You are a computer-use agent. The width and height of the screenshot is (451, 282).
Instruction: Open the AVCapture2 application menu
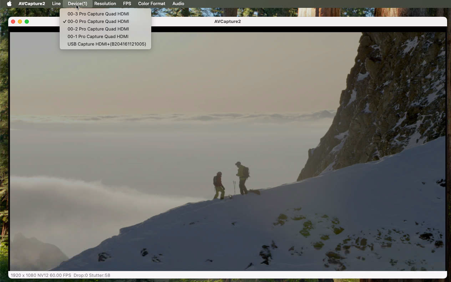coord(32,4)
